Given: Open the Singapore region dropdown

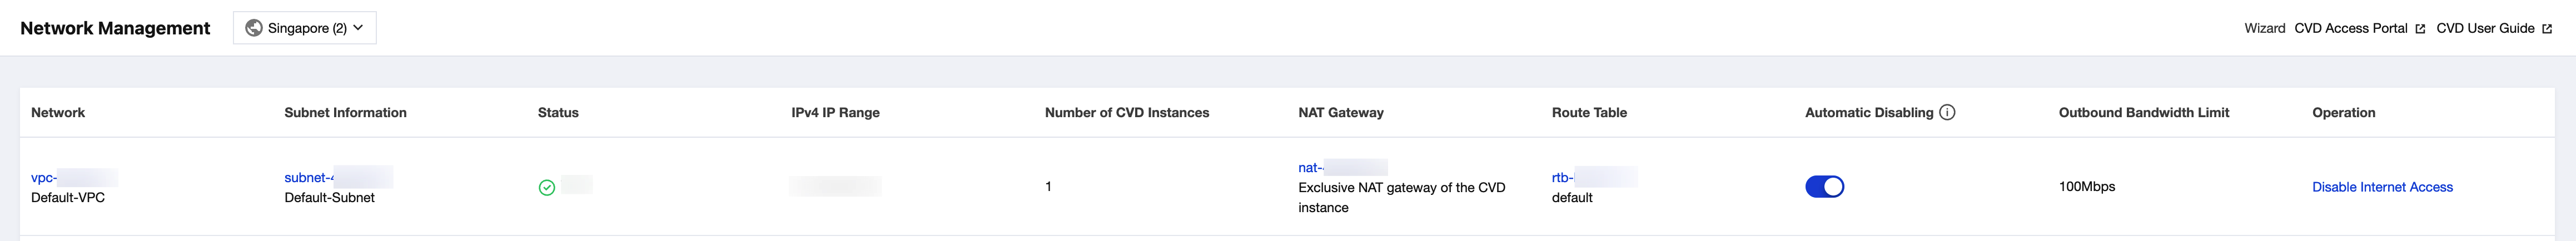Looking at the screenshot, I should (305, 28).
